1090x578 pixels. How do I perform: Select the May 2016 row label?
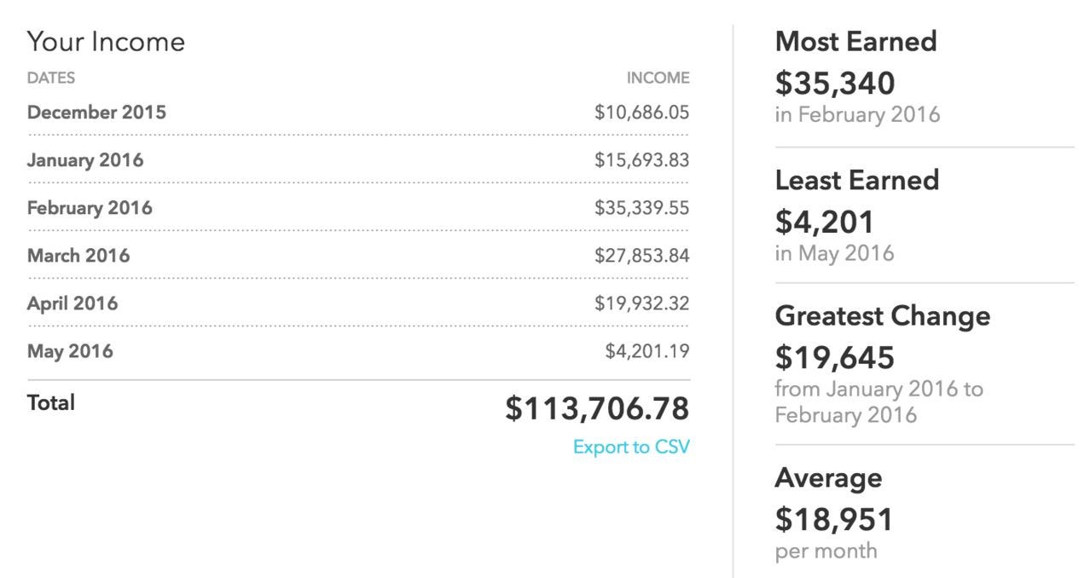click(70, 351)
